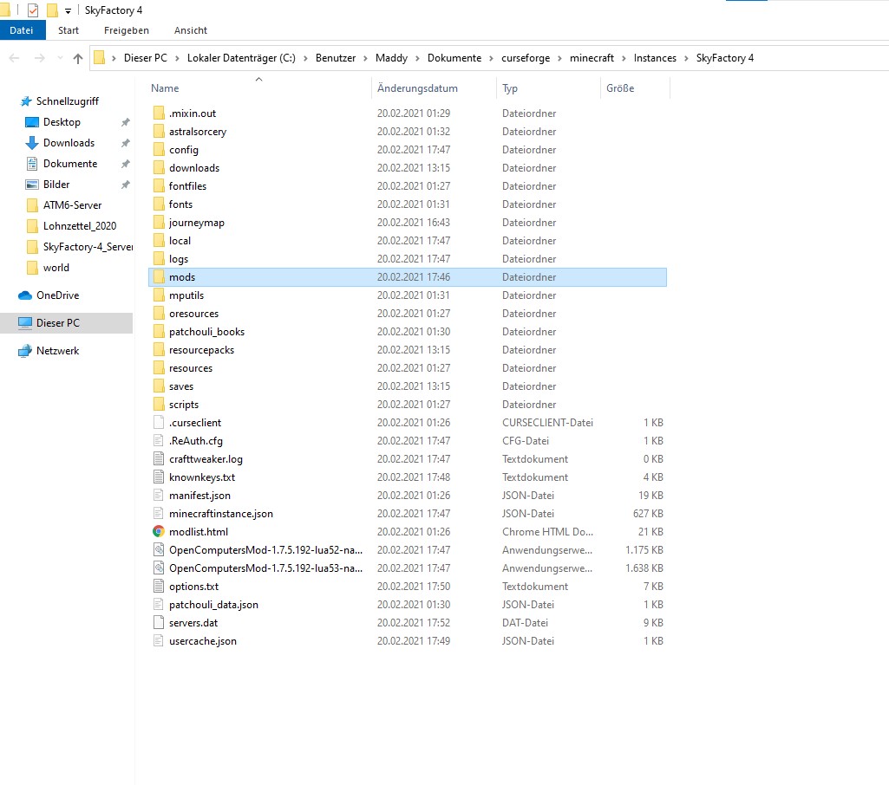This screenshot has width=889, height=785.
Task: Select the logs folder icon
Action: [x=159, y=259]
